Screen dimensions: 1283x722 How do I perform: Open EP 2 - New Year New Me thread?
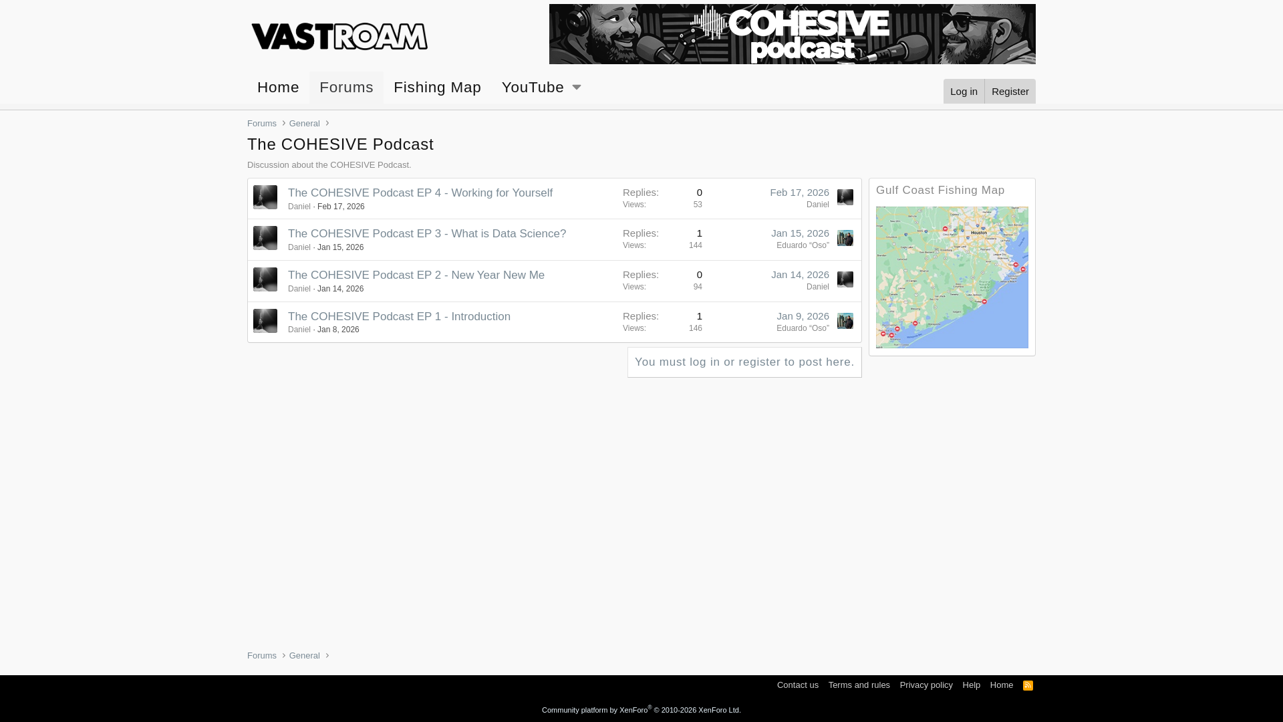click(416, 275)
